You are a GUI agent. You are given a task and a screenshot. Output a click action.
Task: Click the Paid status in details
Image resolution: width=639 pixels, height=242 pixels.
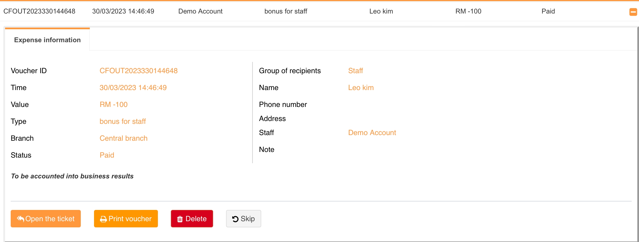[x=107, y=155]
